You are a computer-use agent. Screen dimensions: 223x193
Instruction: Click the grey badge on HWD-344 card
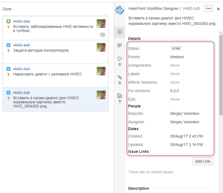coord(102,35)
